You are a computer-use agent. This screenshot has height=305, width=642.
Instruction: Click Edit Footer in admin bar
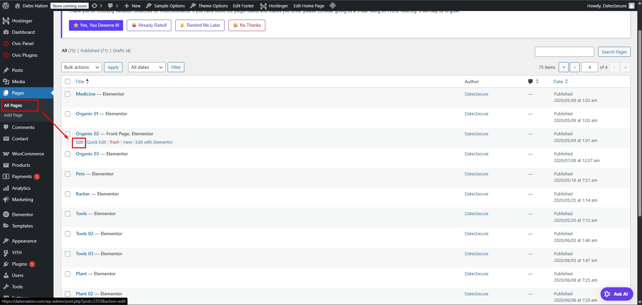point(243,6)
